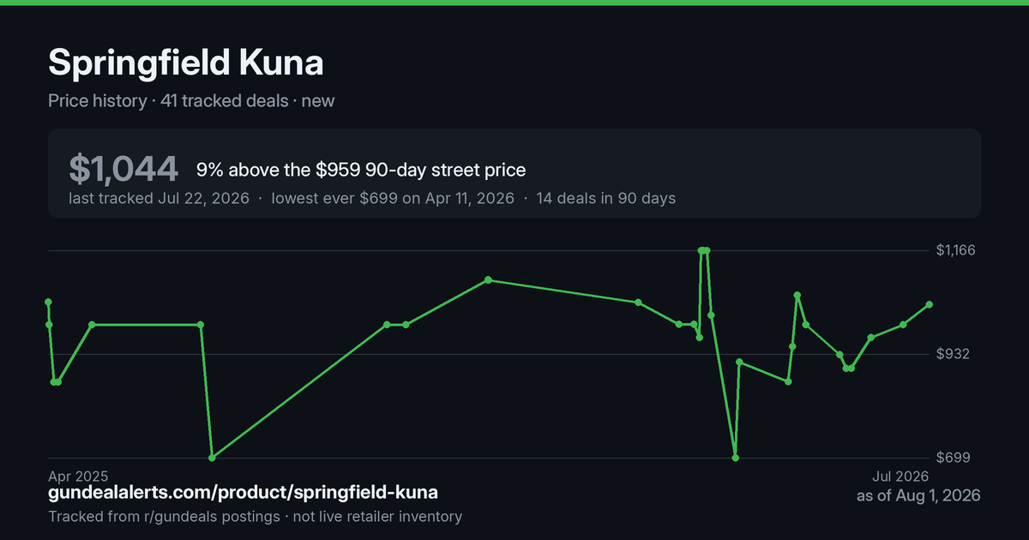Click the peak point in the chart middle
This screenshot has height=540, width=1029.
click(x=488, y=279)
